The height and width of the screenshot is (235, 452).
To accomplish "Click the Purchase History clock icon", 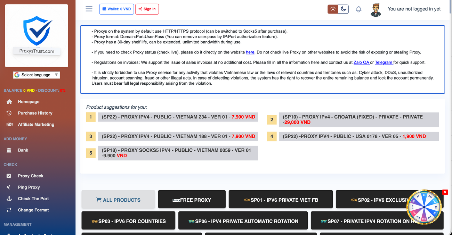I will (x=9, y=113).
